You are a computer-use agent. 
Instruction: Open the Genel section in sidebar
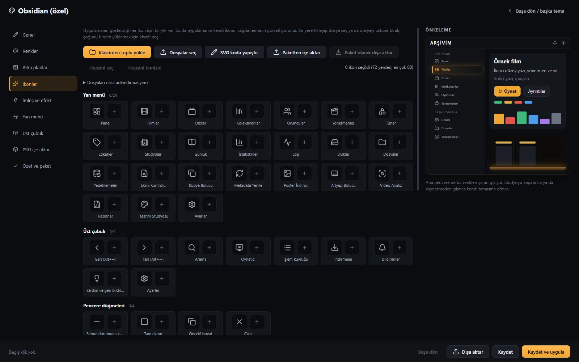pyautogui.click(x=43, y=35)
